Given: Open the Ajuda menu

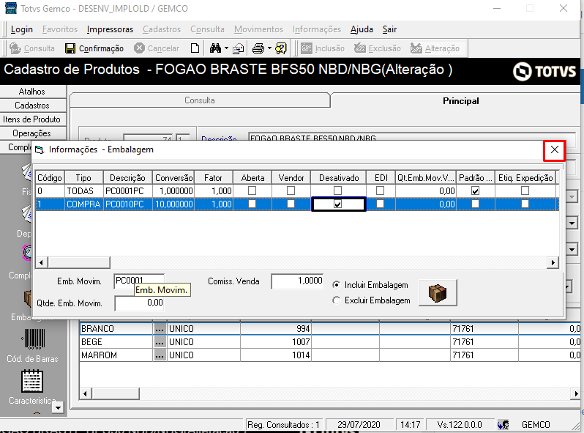Looking at the screenshot, I should [x=362, y=29].
